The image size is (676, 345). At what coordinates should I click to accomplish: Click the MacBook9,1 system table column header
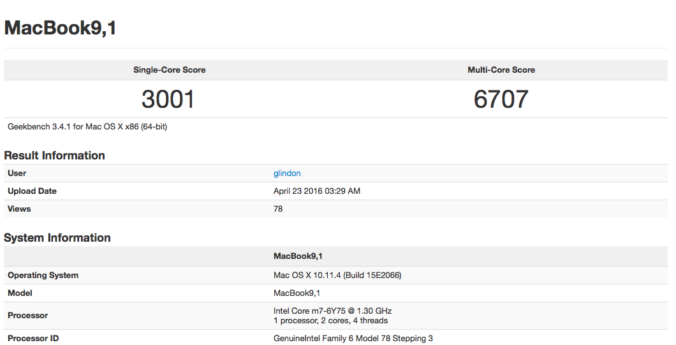click(x=298, y=256)
